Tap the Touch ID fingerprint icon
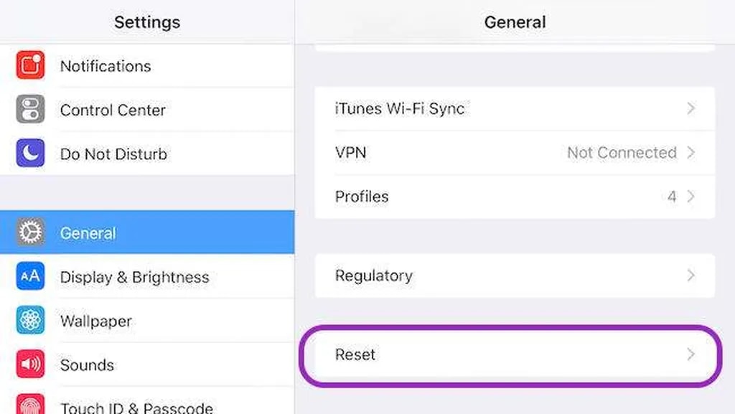The image size is (735, 414). (30, 405)
